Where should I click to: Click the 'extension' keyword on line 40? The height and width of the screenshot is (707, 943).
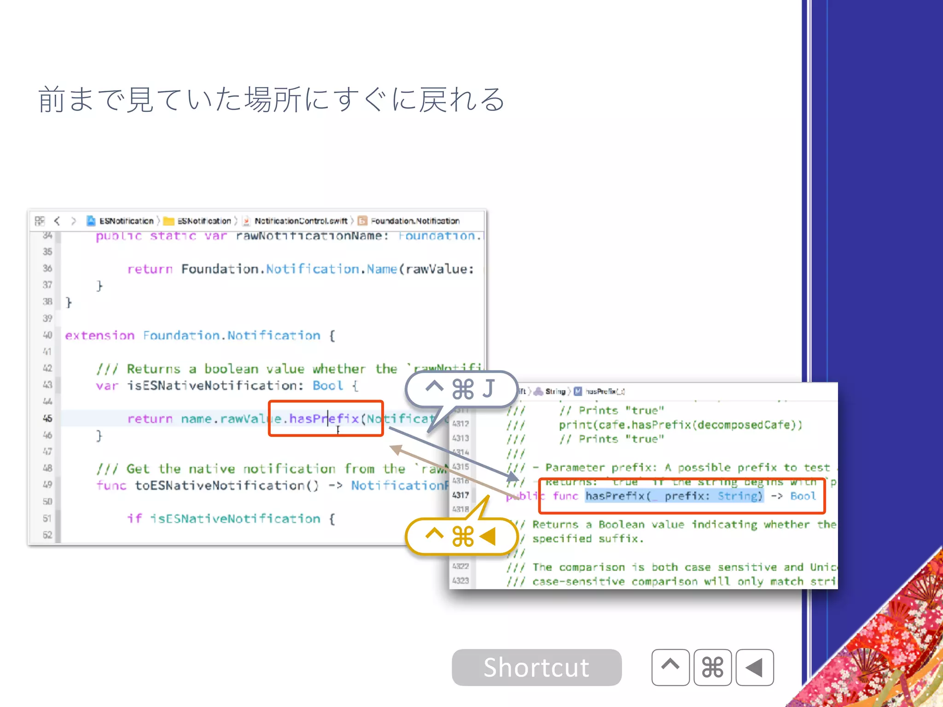pyautogui.click(x=100, y=335)
